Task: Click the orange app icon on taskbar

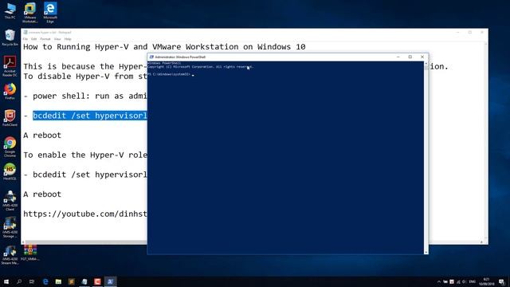Action: coord(72,281)
